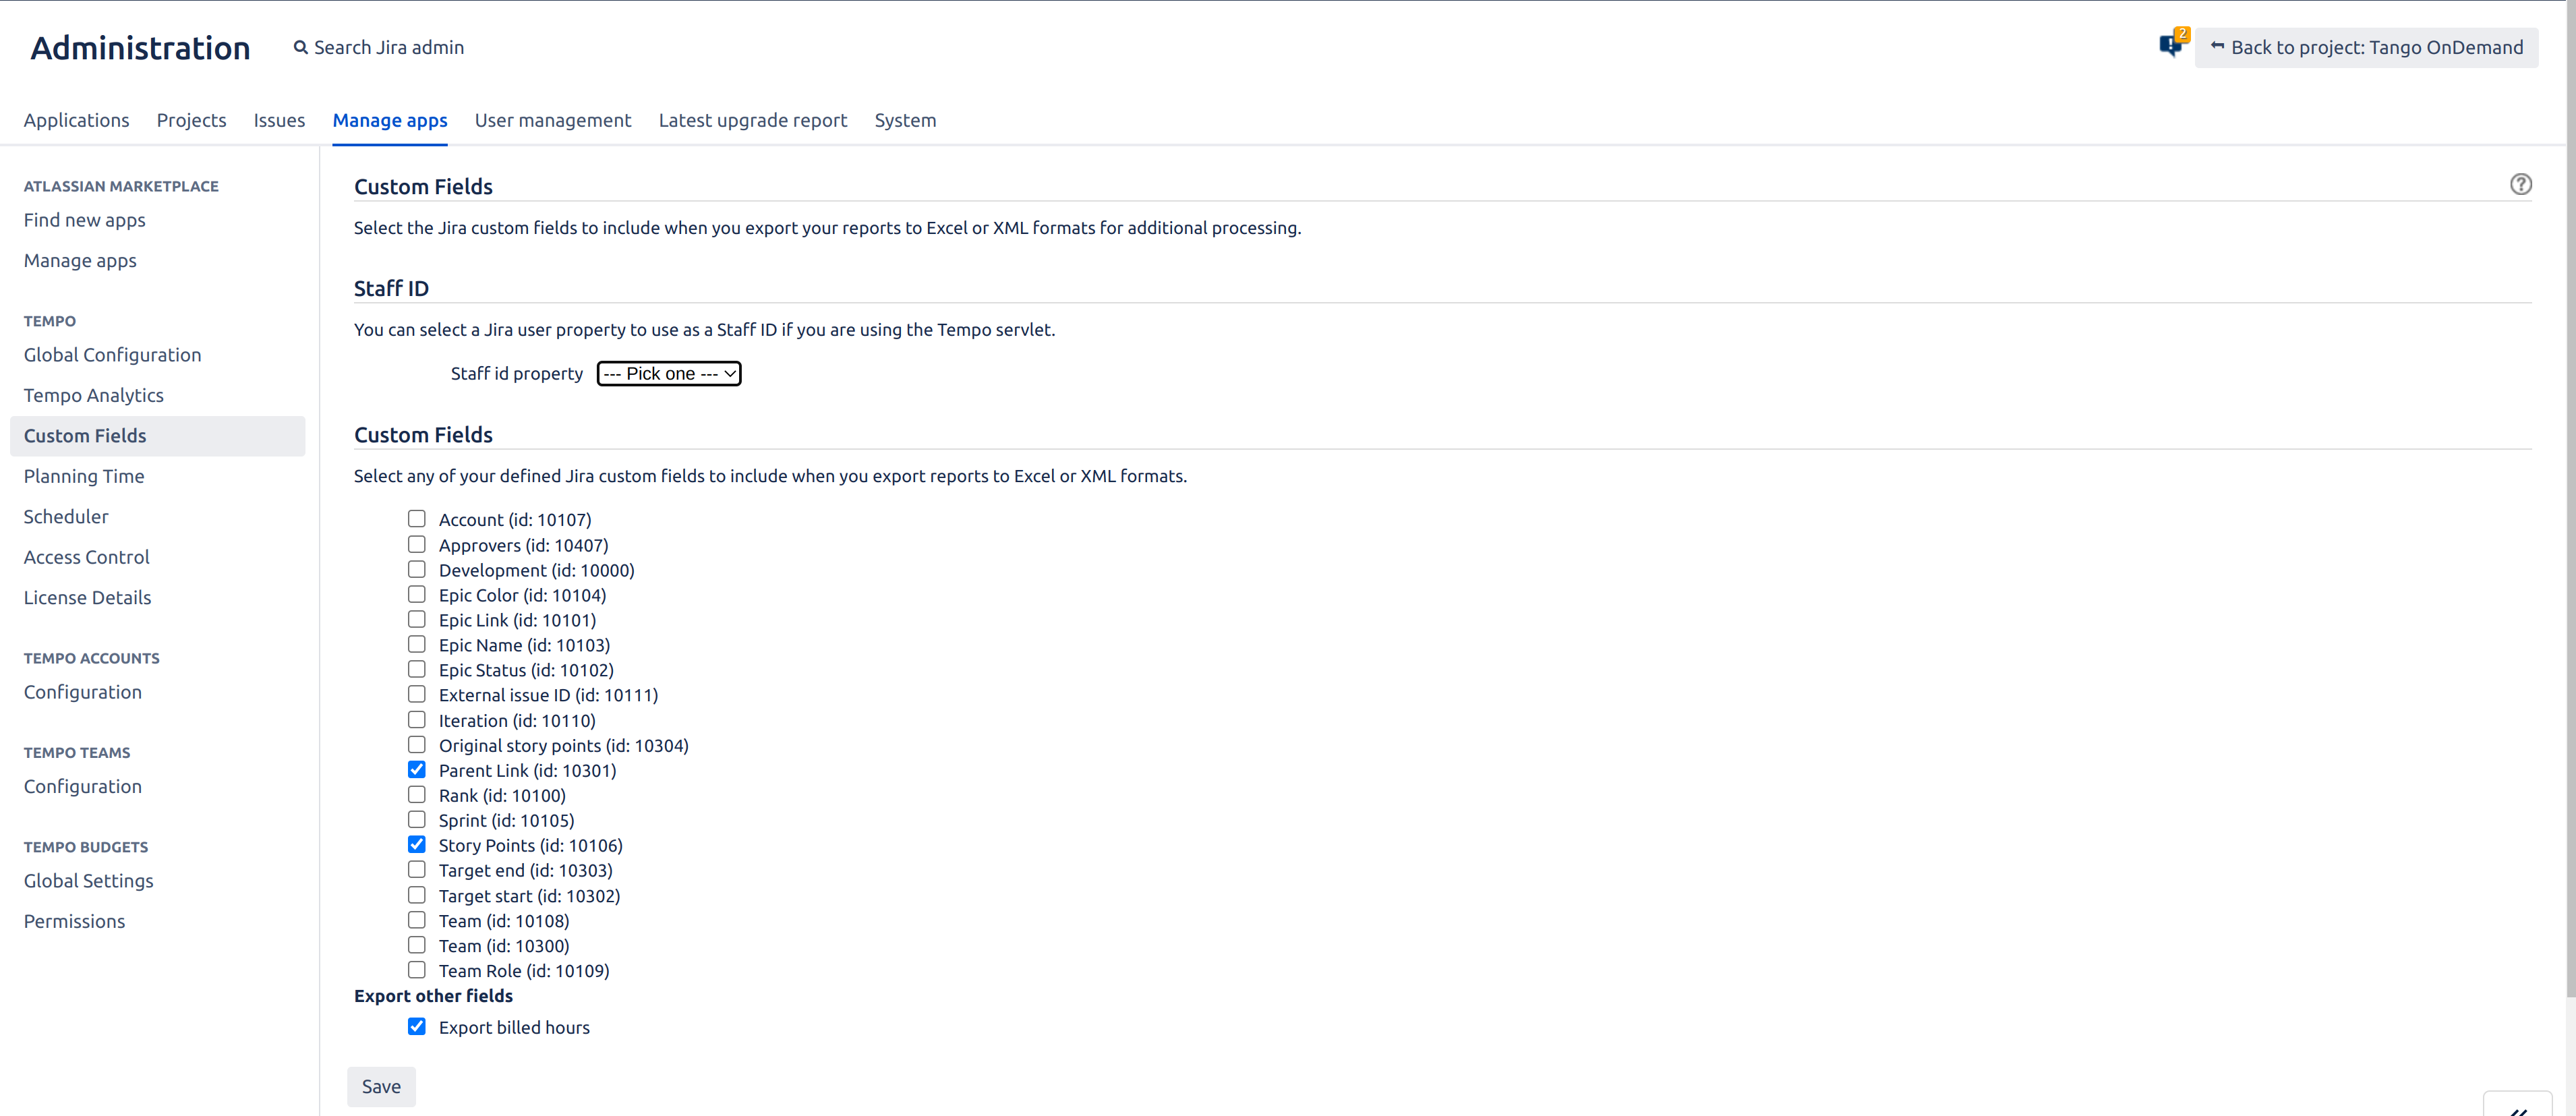Open the User management tab
The height and width of the screenshot is (1116, 2576).
[552, 120]
